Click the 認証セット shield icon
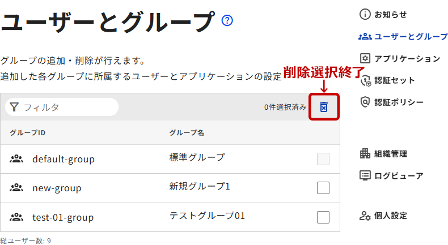The image size is (448, 245). (x=365, y=80)
